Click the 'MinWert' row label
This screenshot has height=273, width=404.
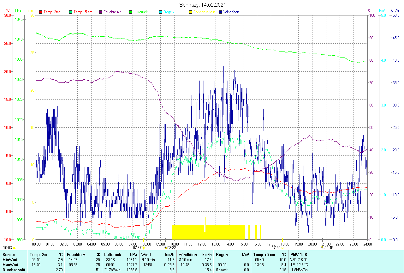[x=10, y=259]
